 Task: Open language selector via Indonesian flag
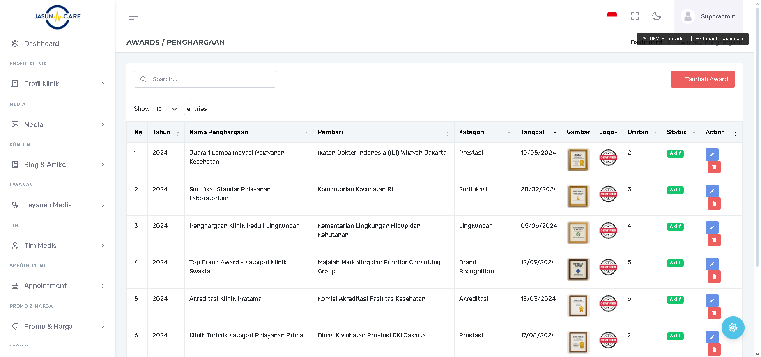point(612,15)
